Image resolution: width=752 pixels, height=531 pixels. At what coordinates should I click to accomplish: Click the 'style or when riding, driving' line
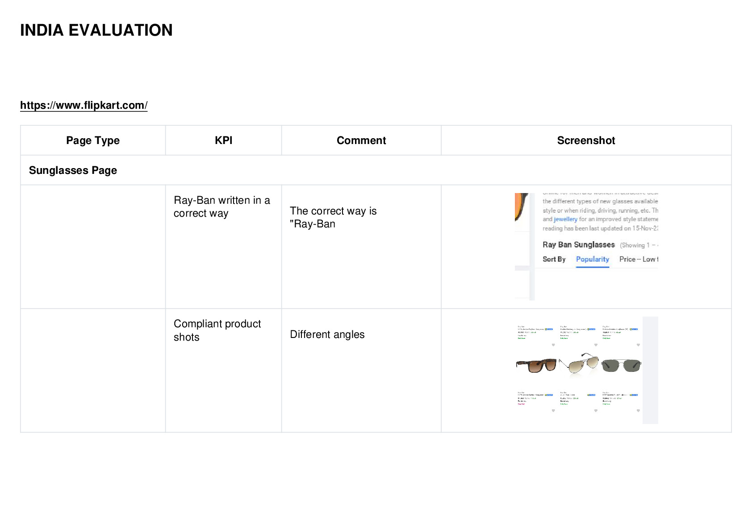[x=600, y=210]
